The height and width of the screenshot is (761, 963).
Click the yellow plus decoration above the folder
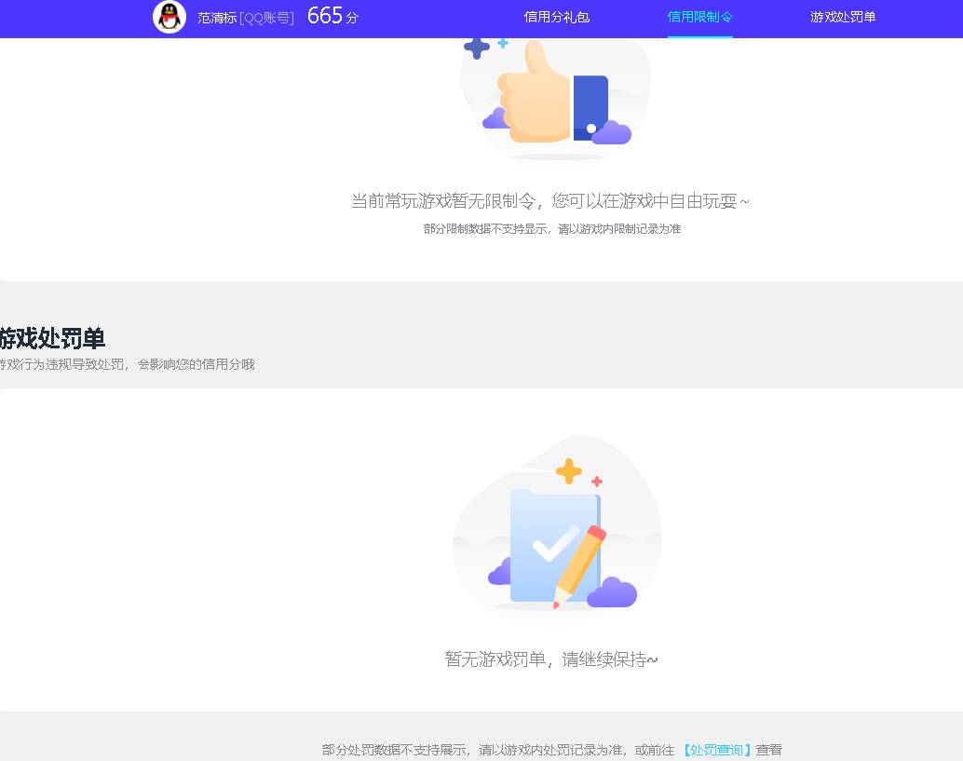pyautogui.click(x=568, y=471)
